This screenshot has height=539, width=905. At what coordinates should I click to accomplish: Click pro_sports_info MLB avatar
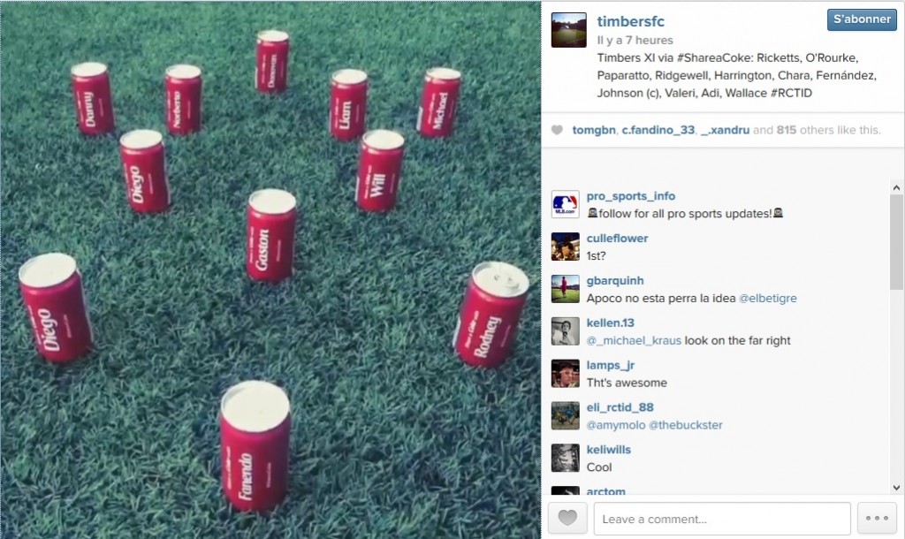point(565,204)
